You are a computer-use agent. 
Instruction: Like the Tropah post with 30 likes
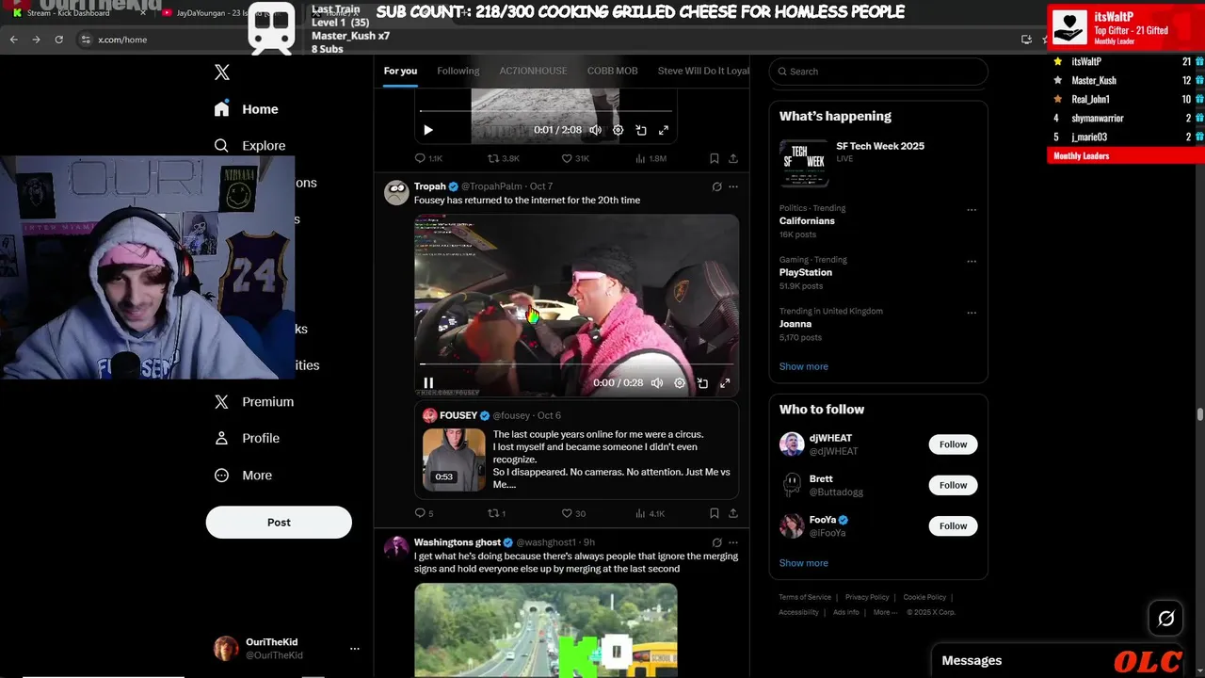pyautogui.click(x=573, y=513)
